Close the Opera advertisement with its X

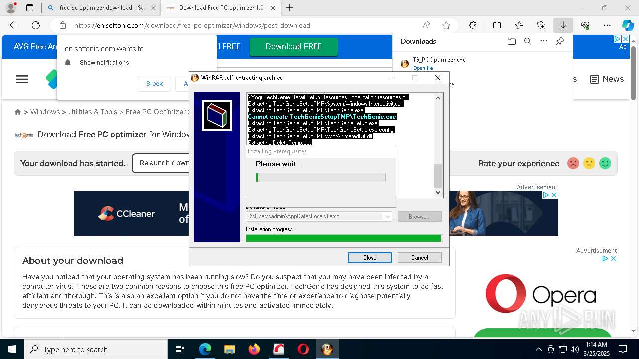point(614,258)
